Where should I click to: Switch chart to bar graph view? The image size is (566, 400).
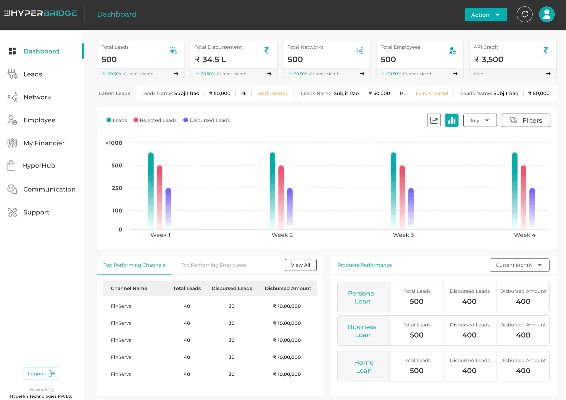(x=452, y=120)
